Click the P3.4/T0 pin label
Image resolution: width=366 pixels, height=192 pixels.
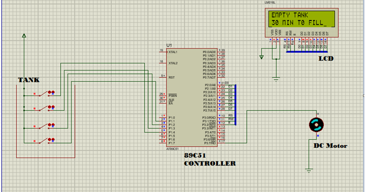pyautogui.click(x=210, y=132)
